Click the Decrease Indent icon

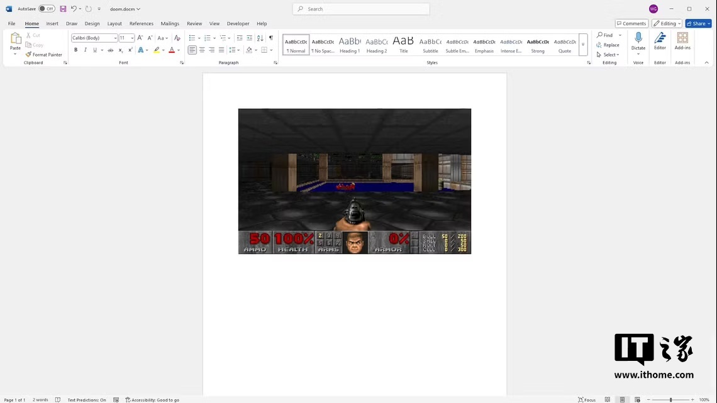pos(240,38)
